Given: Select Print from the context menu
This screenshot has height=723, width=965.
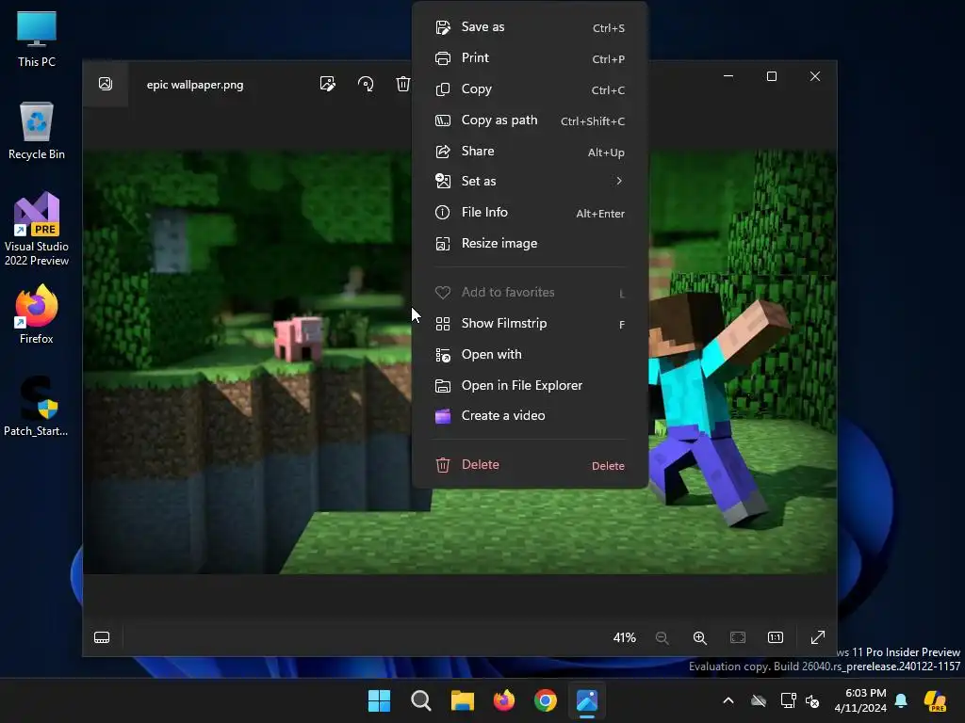Looking at the screenshot, I should coord(530,57).
